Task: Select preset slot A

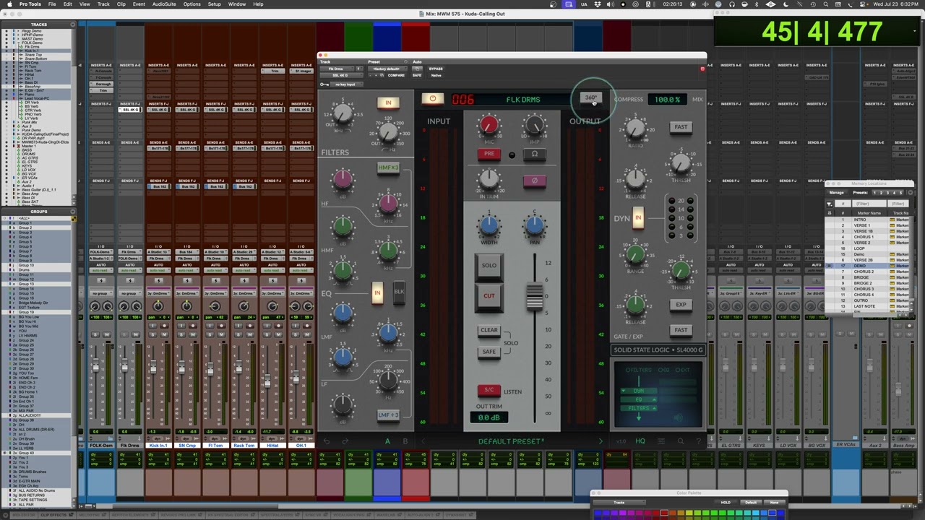Action: pos(387,441)
